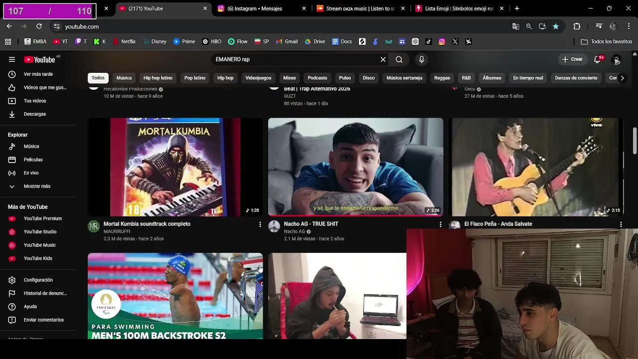Screen dimensions: 638x359
Task: Select the Todos filter chip
Action: (98, 78)
